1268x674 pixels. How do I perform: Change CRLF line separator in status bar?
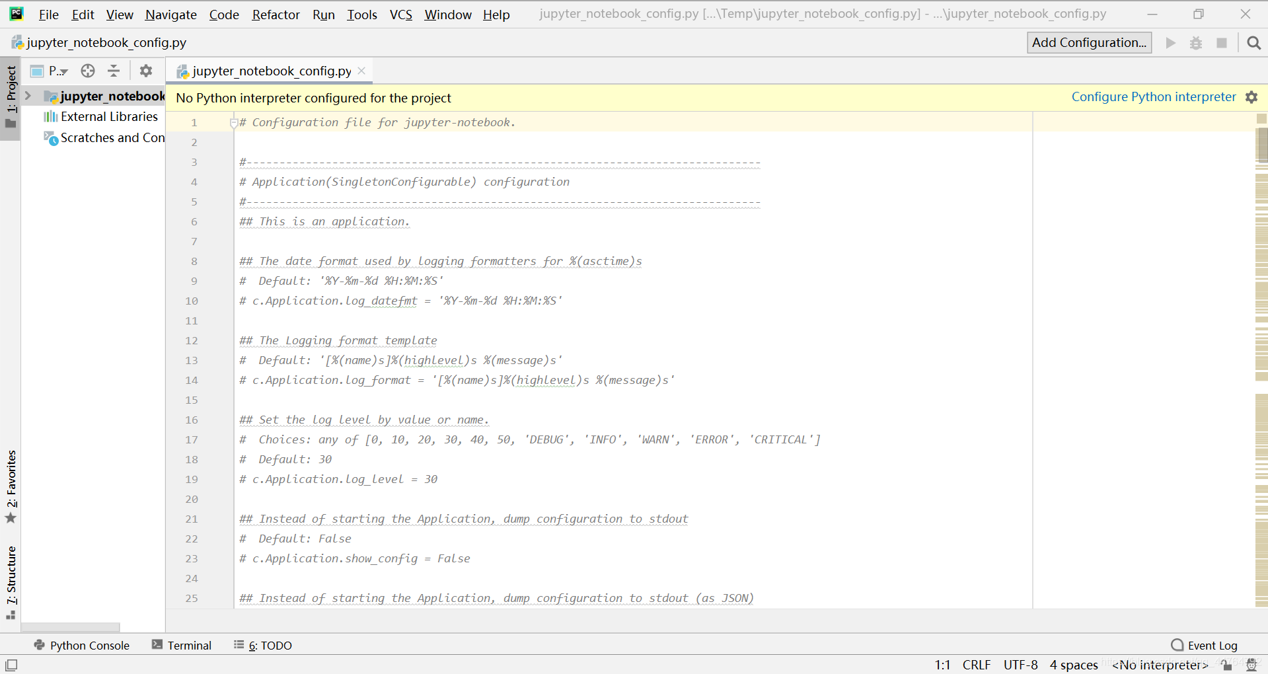coord(976,665)
